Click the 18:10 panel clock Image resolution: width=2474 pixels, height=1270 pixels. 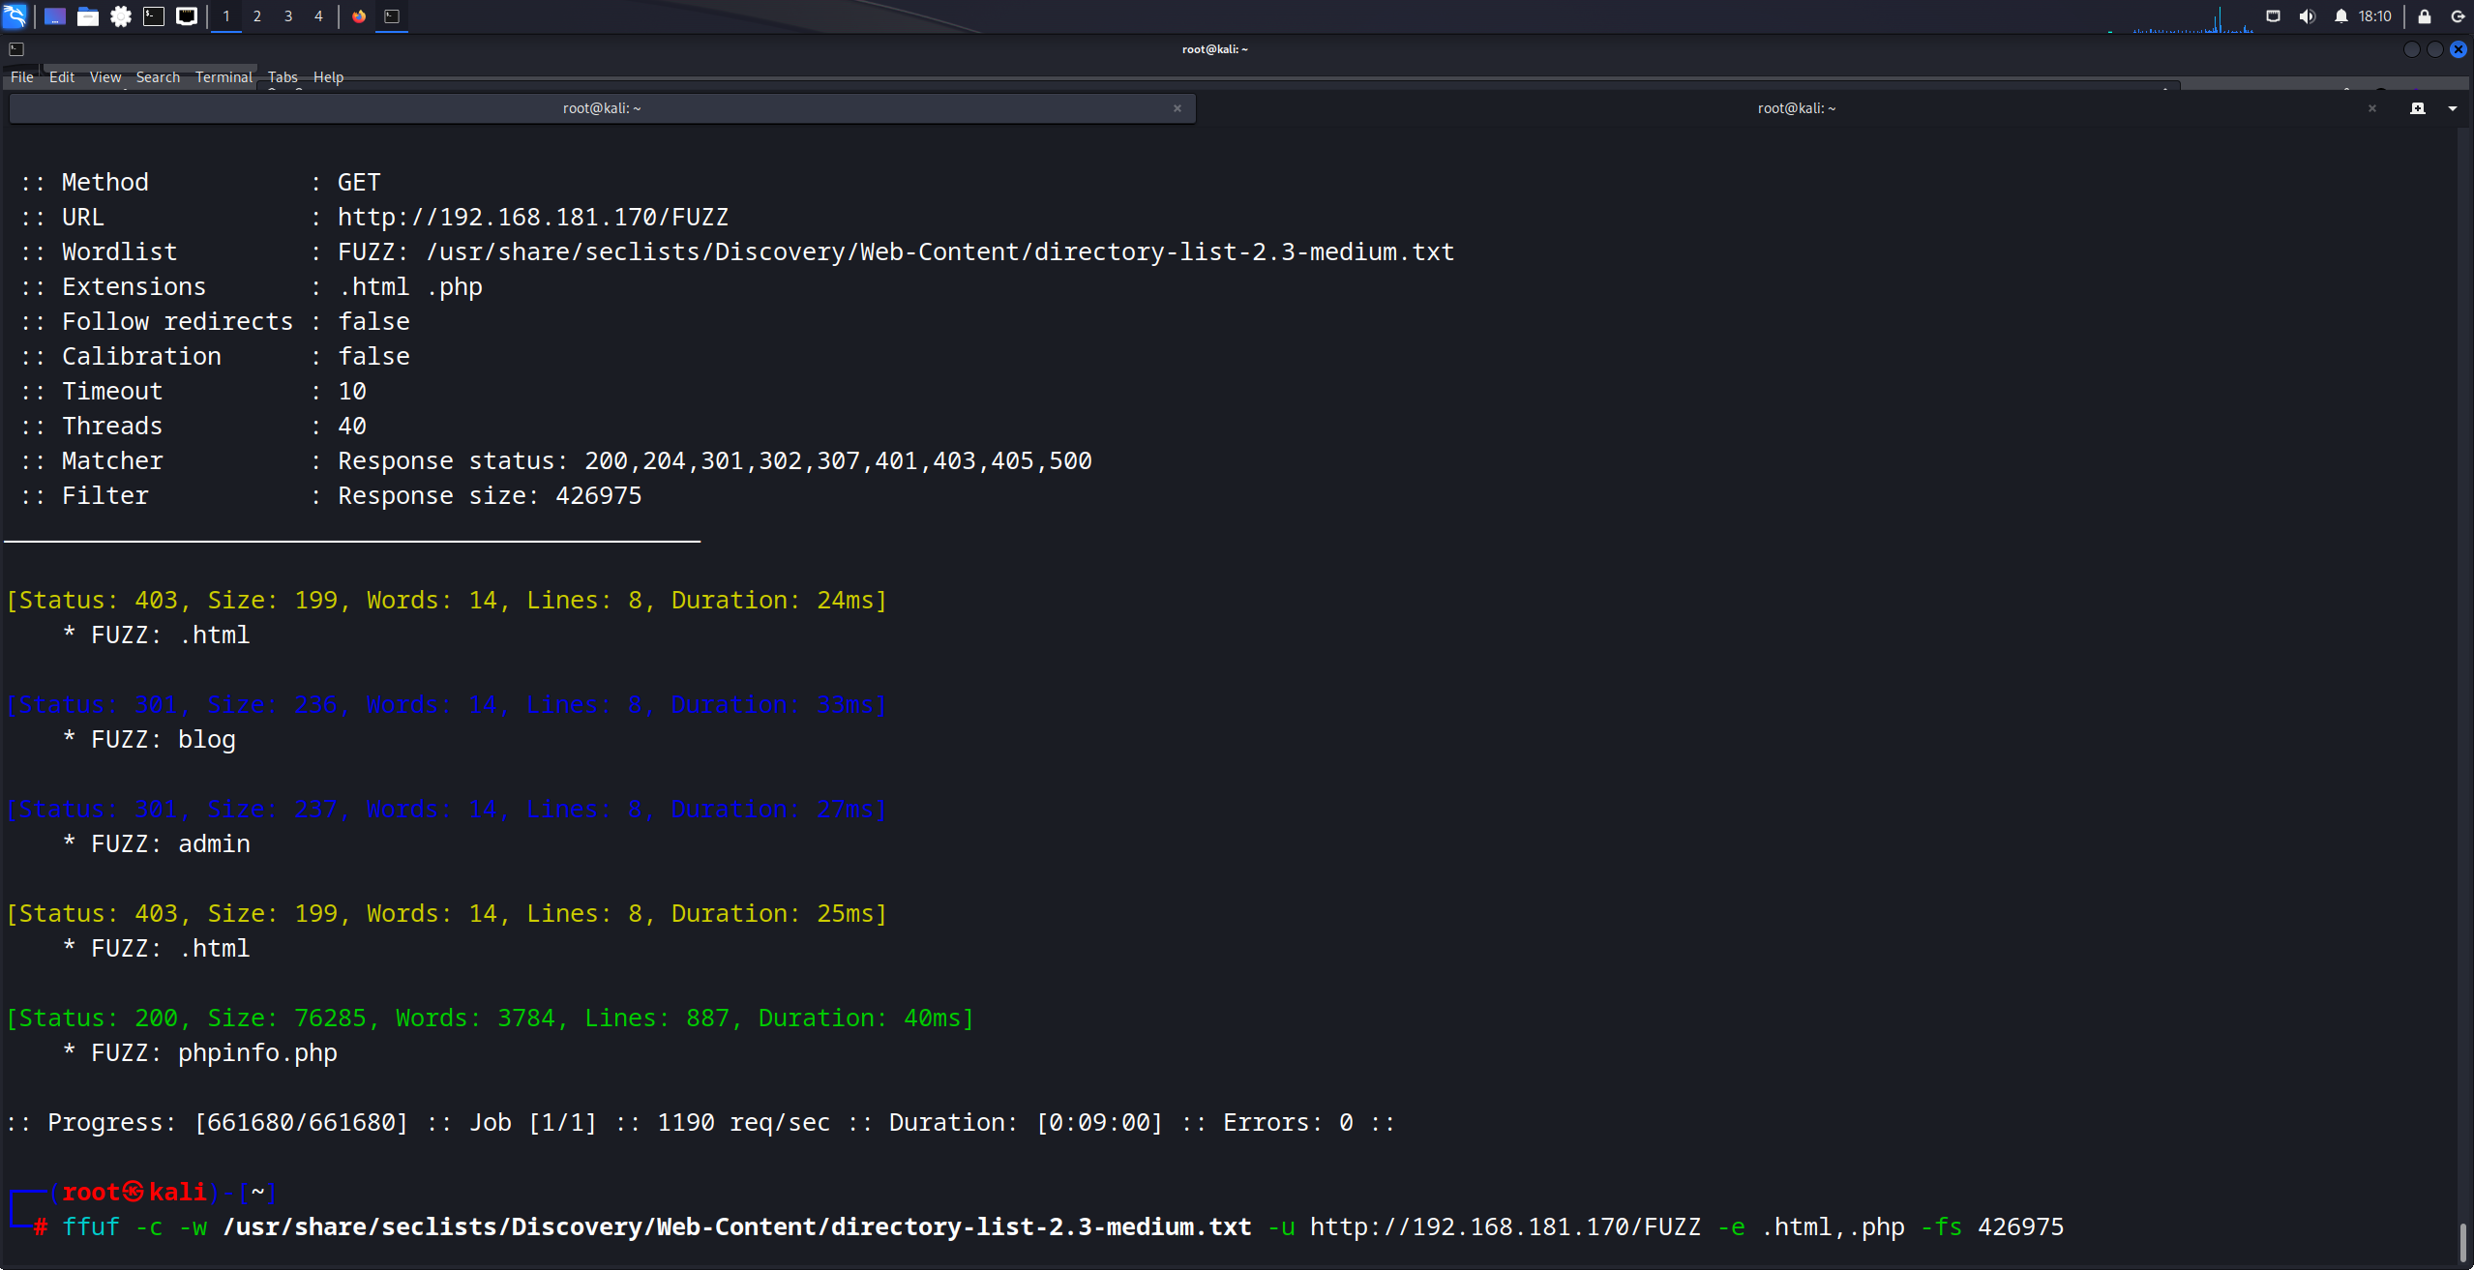2375,16
